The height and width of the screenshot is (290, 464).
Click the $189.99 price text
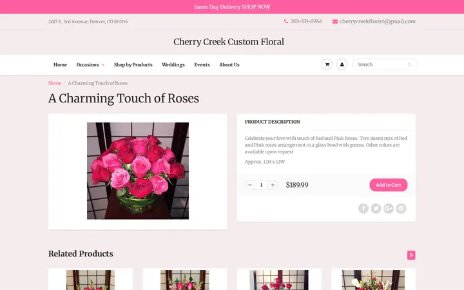297,185
